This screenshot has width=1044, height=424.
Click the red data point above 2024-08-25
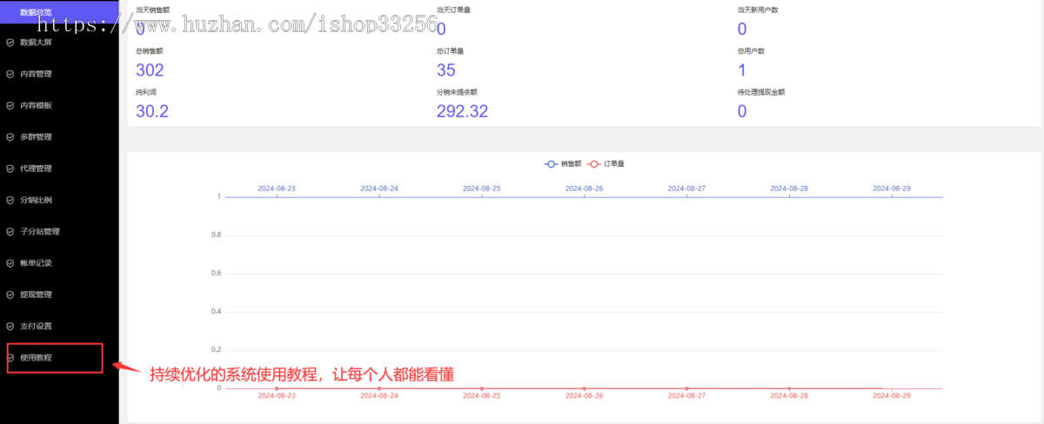tap(482, 388)
